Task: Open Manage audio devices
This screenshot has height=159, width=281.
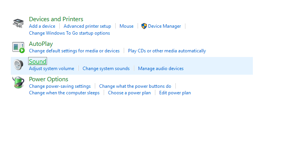Action: tap(161, 69)
